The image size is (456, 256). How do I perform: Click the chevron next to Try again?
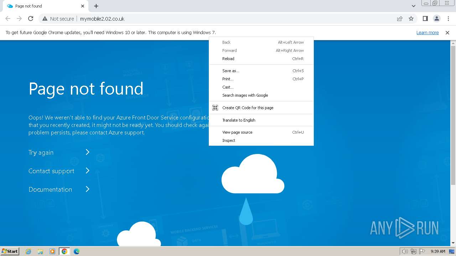(x=88, y=152)
